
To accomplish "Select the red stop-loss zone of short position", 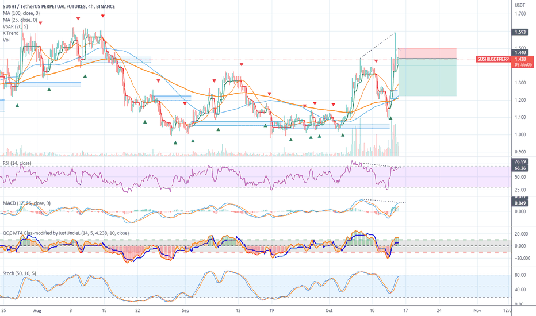I will 427,53.
